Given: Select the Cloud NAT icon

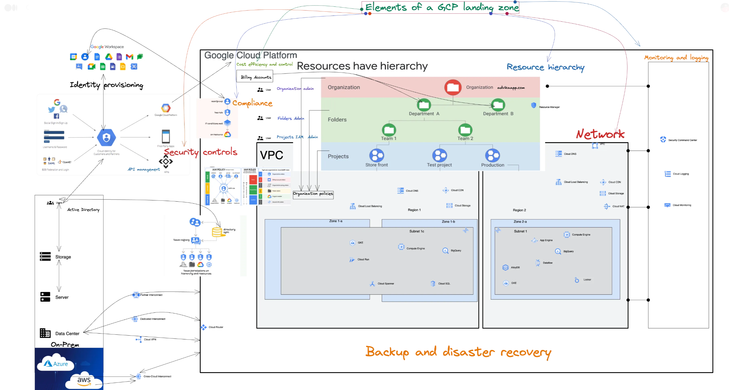Looking at the screenshot, I should [607, 206].
